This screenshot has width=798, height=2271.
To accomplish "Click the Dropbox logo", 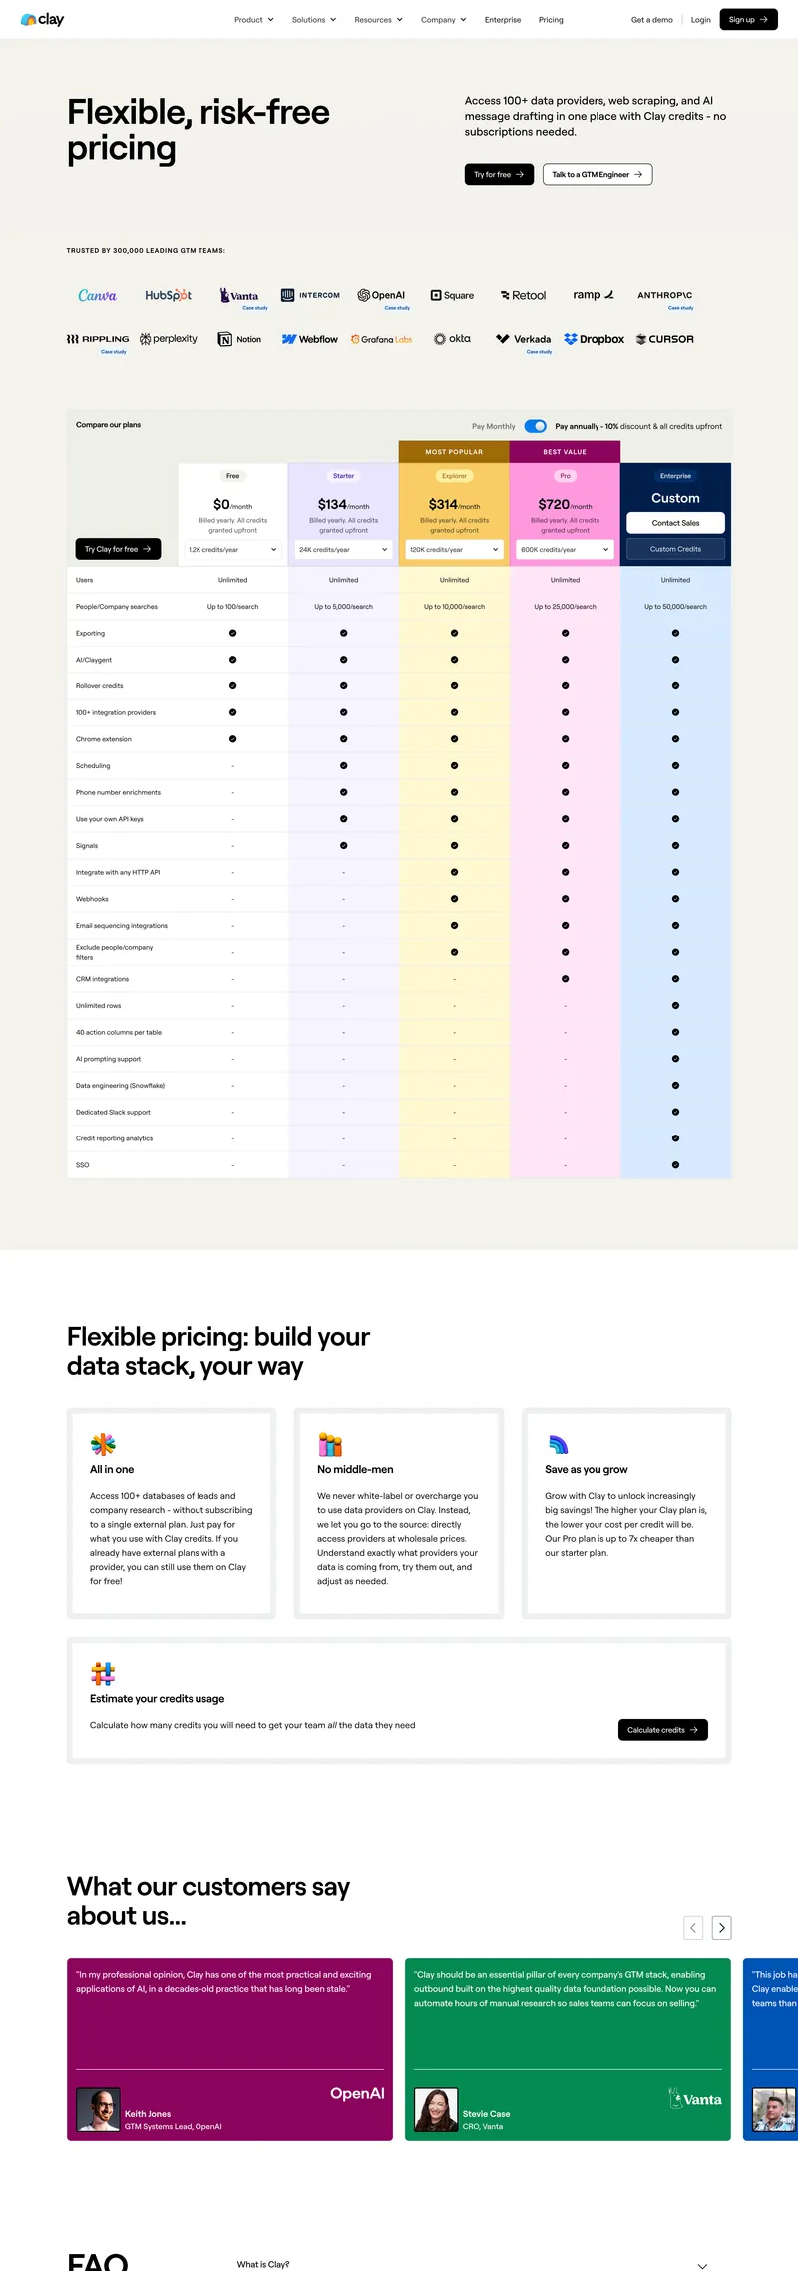I will [x=595, y=339].
